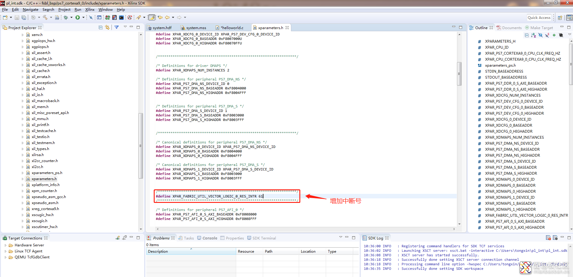Click the Open Terminal console icon

[99, 17]
